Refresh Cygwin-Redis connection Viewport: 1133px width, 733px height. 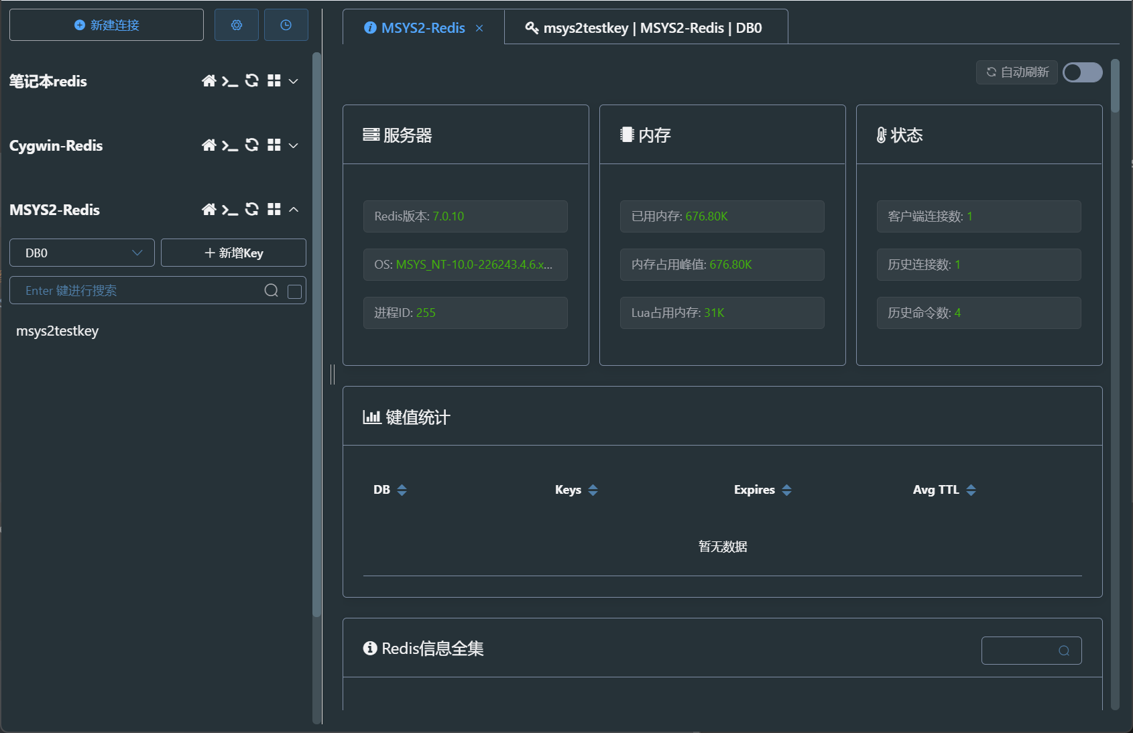252,145
